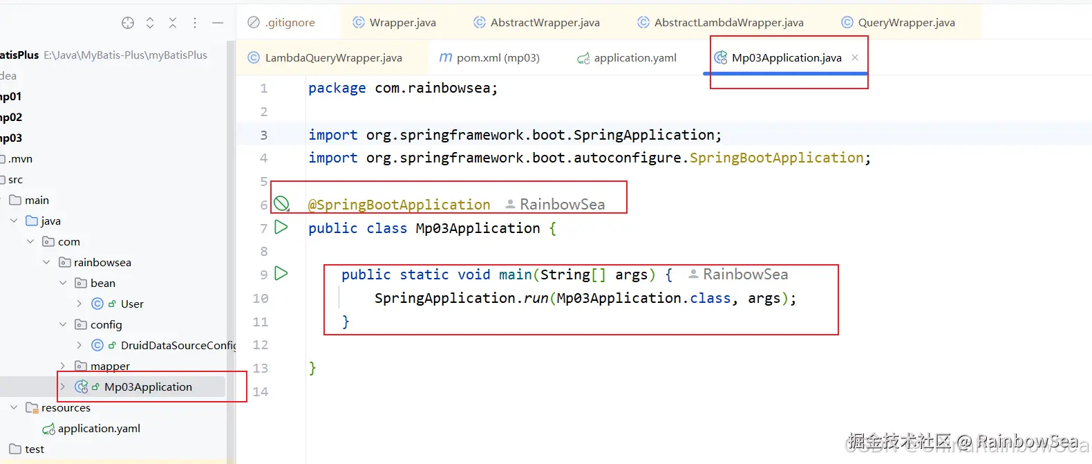This screenshot has width=1092, height=464.
Task: Click the com package icon
Action: 48,241
